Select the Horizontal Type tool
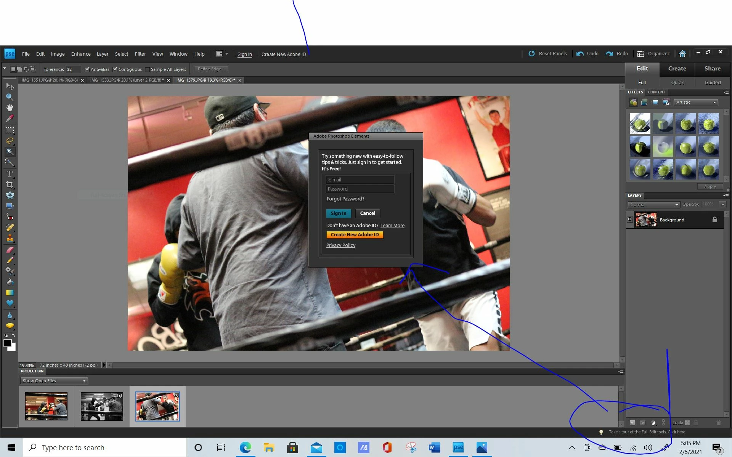The image size is (732, 457). 10,174
